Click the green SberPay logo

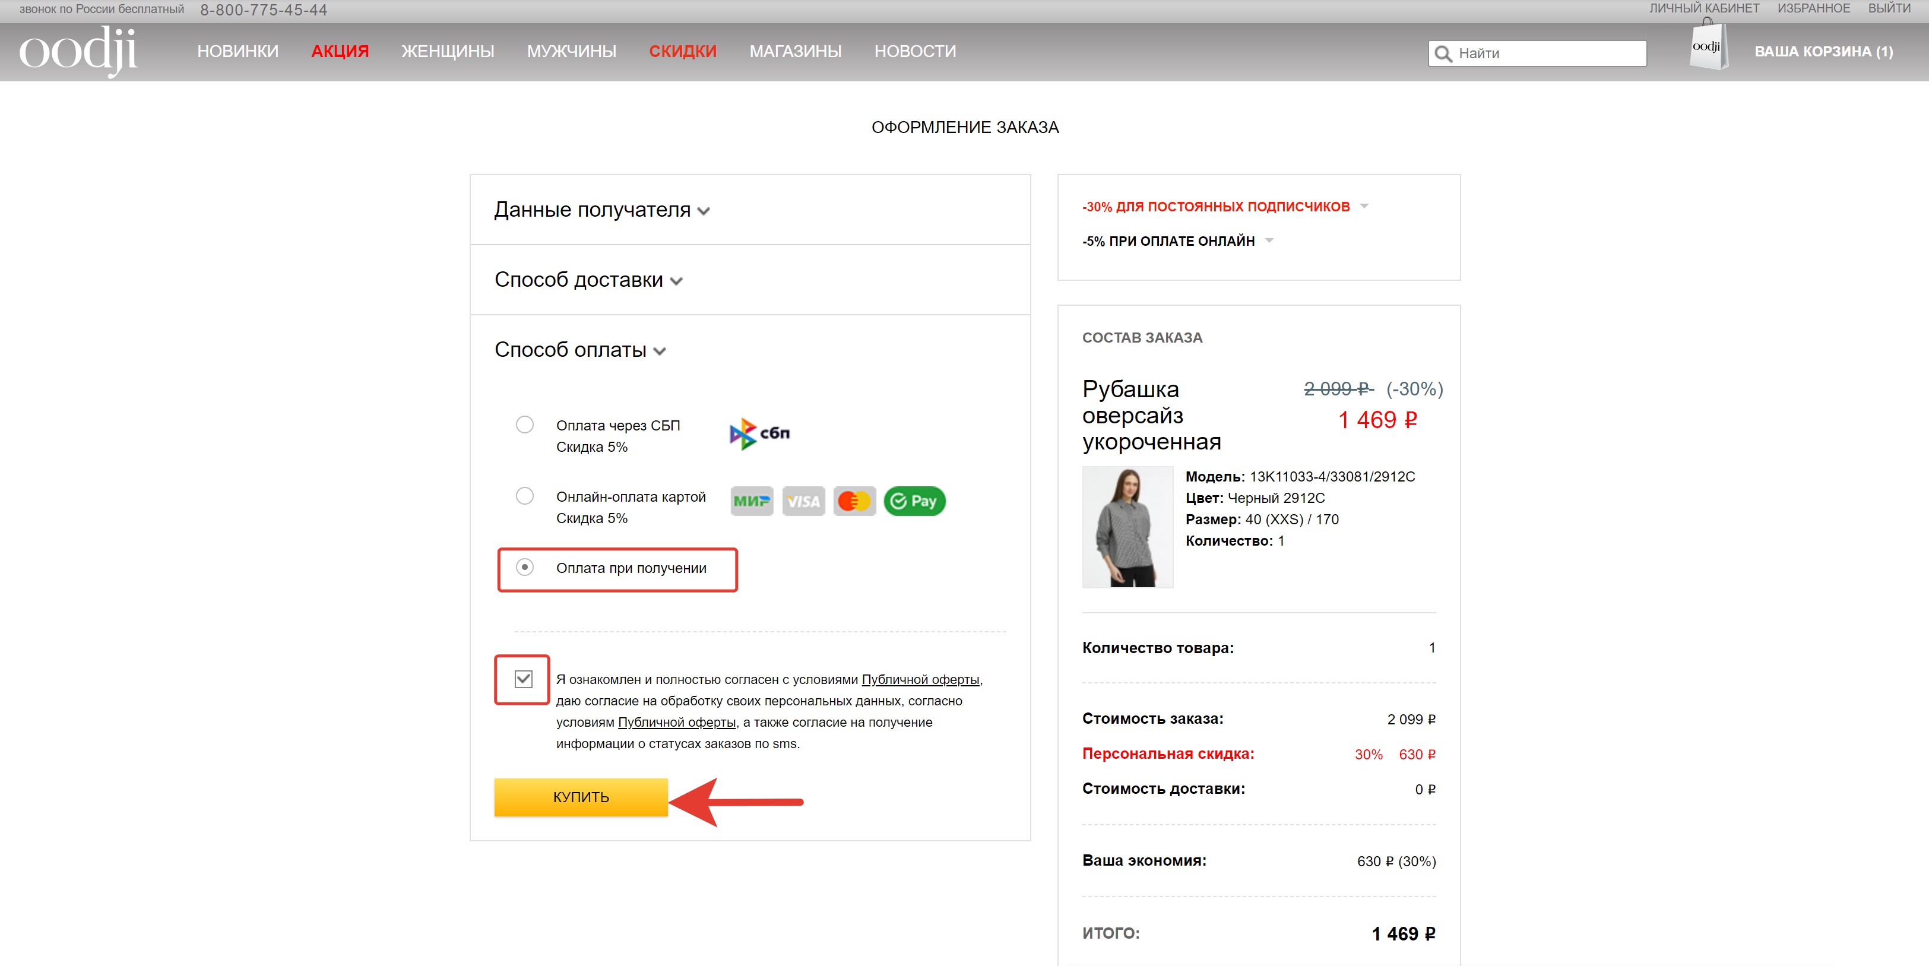(914, 501)
